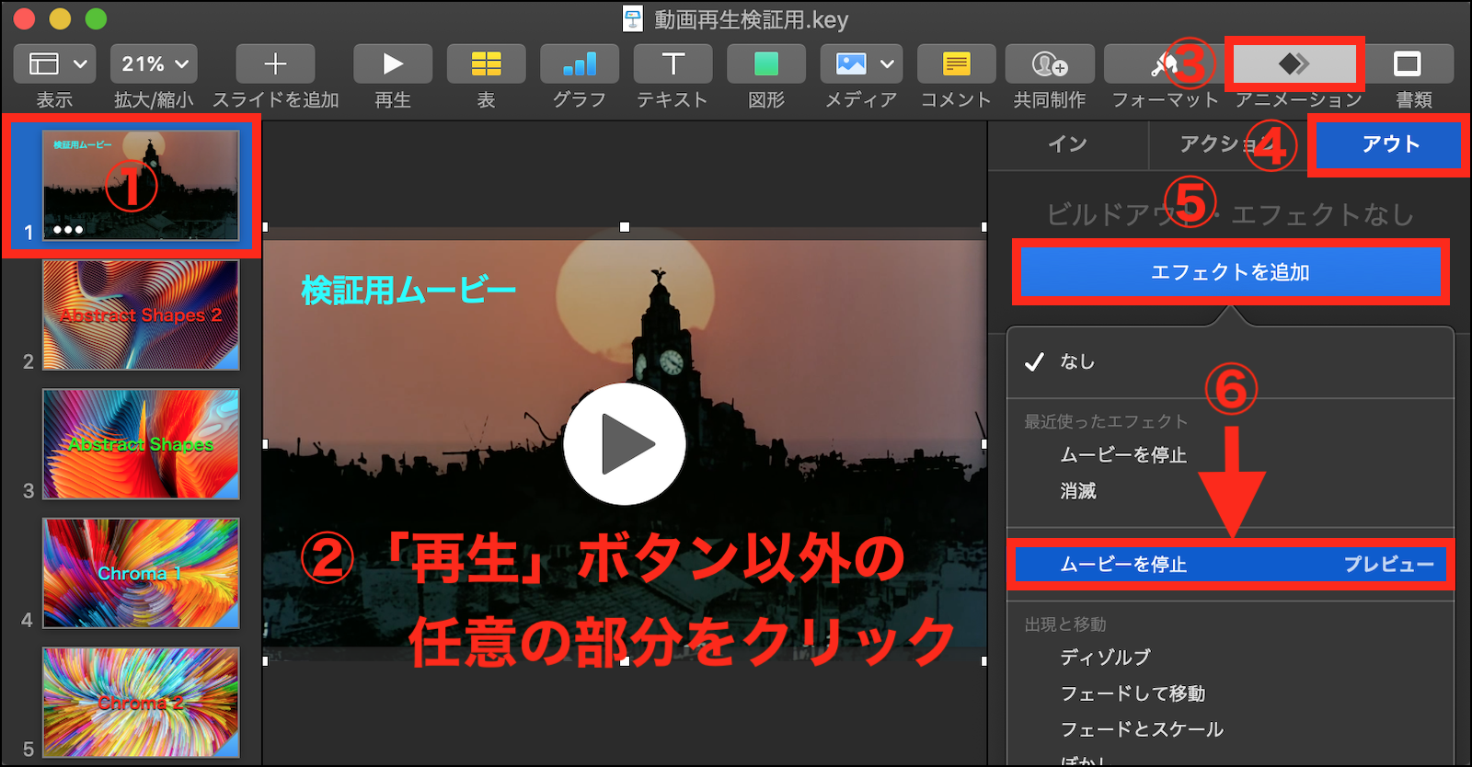Open the 書類 document inspector
Image resolution: width=1472 pixels, height=767 pixels.
[x=1408, y=63]
